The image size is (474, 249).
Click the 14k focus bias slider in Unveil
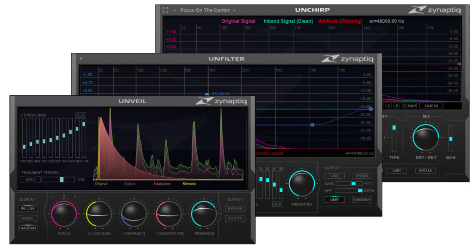click(x=84, y=138)
